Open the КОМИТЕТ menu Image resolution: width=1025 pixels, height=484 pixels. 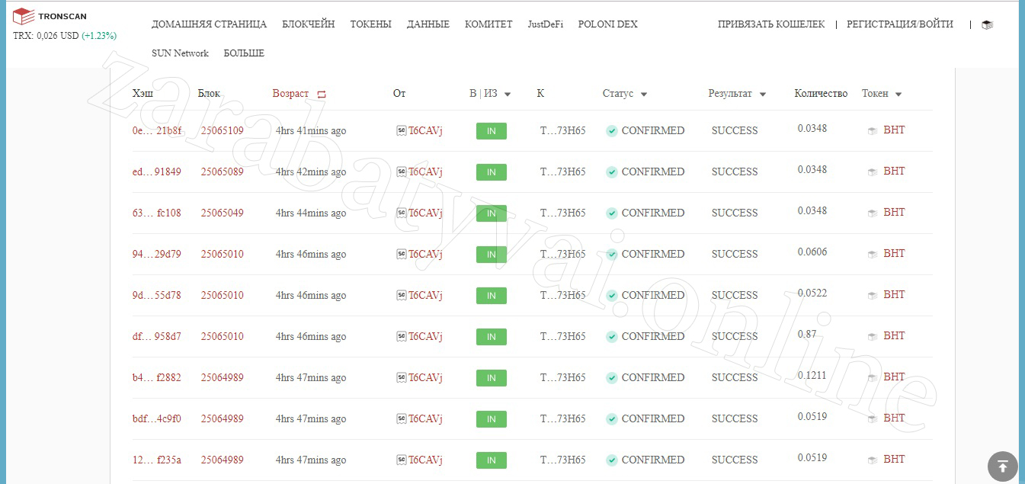pos(488,24)
